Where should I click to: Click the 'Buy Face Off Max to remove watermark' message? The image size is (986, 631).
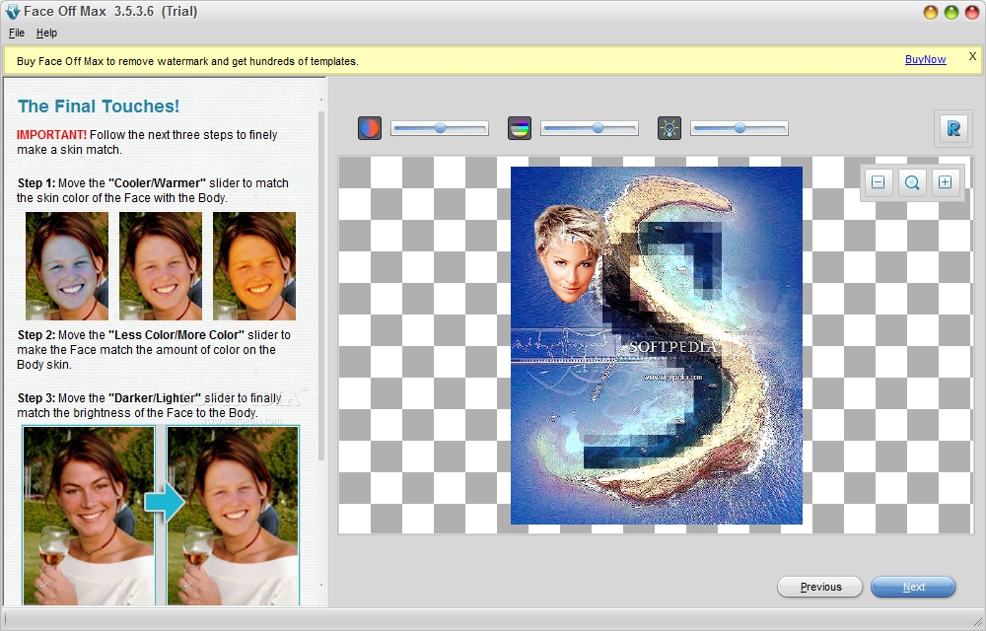click(x=187, y=61)
